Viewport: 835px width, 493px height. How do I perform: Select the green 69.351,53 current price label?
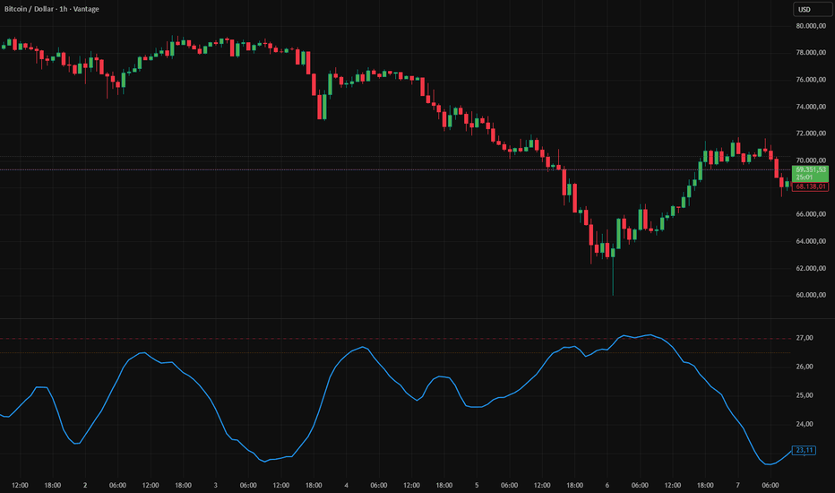pyautogui.click(x=810, y=173)
